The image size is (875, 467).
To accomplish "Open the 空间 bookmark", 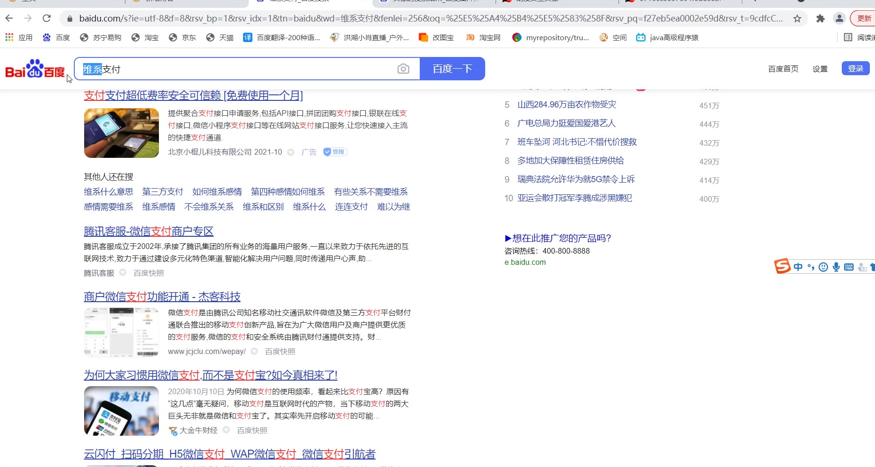I will (x=613, y=37).
